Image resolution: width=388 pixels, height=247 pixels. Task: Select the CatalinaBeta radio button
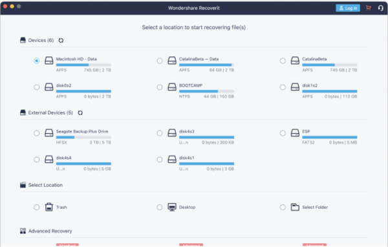(x=283, y=61)
